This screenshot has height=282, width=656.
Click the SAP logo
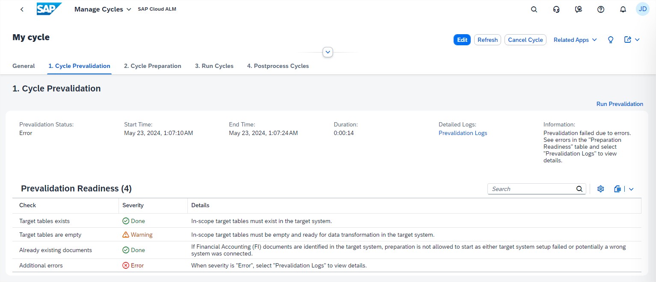pyautogui.click(x=49, y=9)
